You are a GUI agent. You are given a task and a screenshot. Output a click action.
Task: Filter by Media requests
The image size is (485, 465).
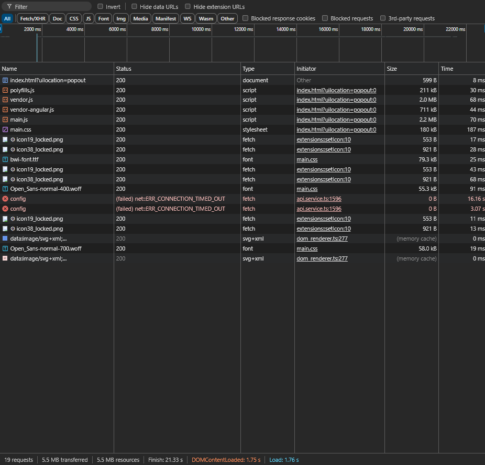coord(141,18)
